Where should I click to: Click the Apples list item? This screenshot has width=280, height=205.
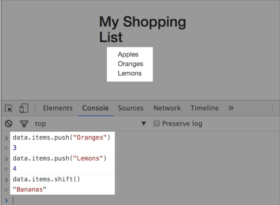coord(128,55)
